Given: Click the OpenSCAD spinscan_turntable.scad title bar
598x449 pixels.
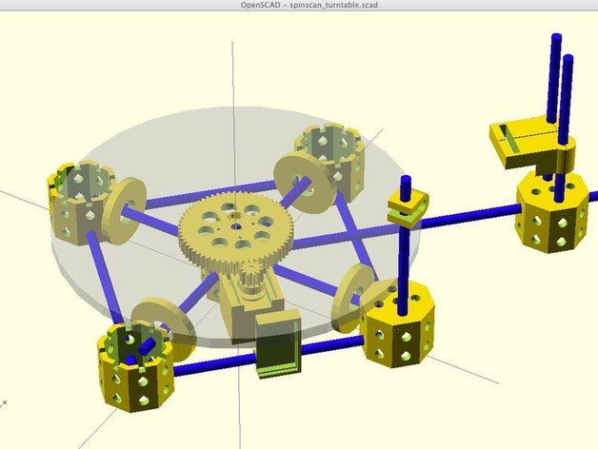Looking at the screenshot, I should [299, 7].
